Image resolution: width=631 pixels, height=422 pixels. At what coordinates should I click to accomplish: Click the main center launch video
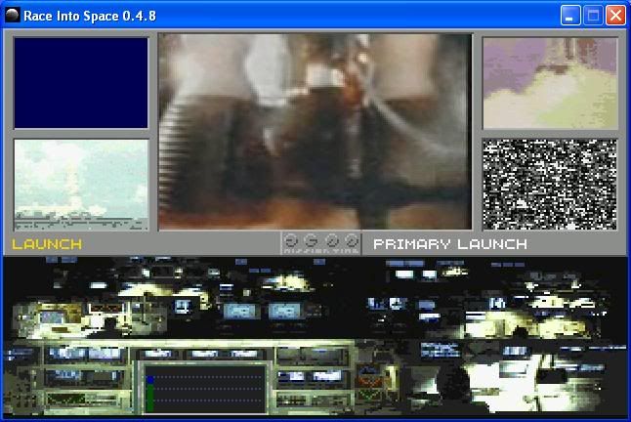315,131
